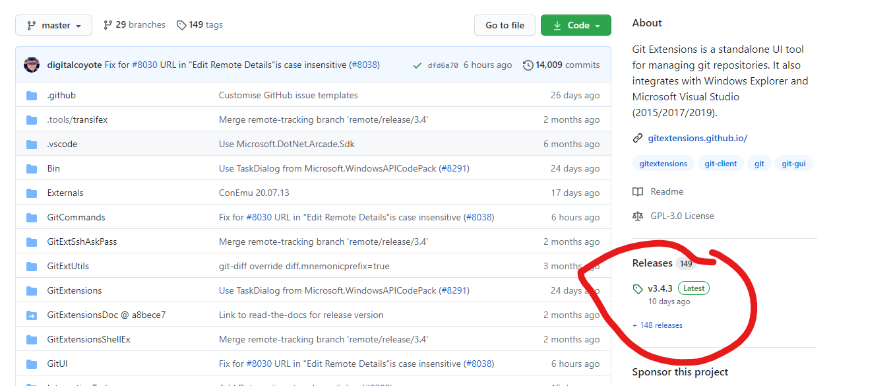Select the git-client topic tag
This screenshot has width=893, height=386.
point(720,163)
